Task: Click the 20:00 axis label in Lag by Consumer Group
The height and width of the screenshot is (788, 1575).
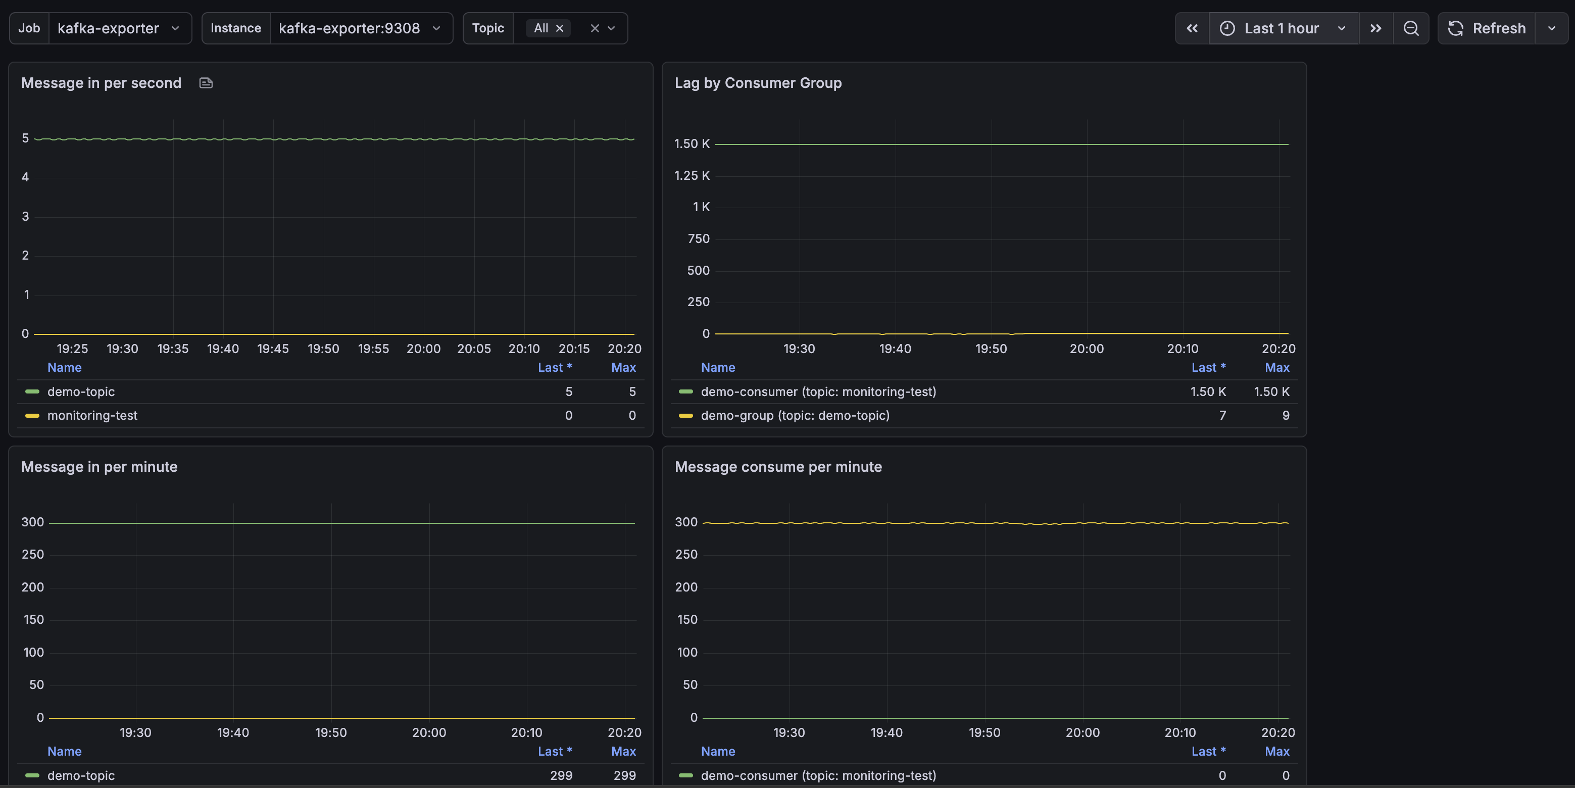Action: point(1087,349)
